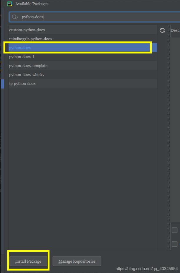Screen dimensions: 180x273
Task: Select python-docx-whtsky package entry
Action: pos(83,74)
